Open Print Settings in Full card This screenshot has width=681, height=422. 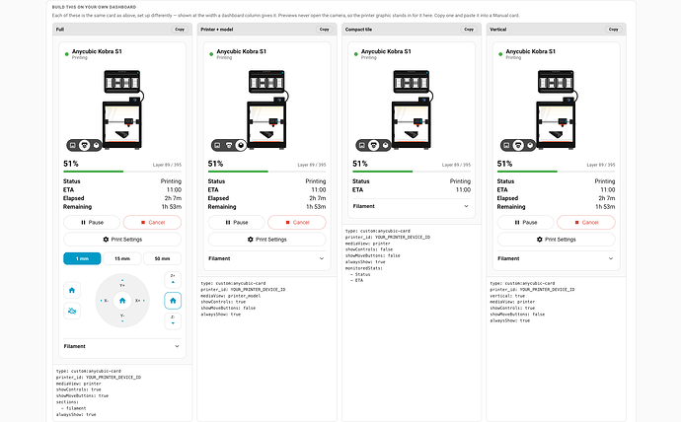[122, 240]
